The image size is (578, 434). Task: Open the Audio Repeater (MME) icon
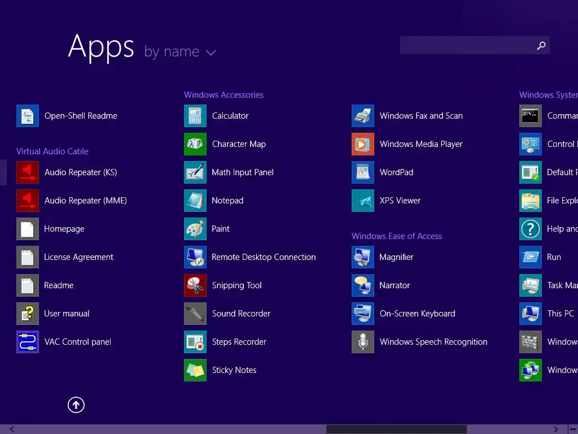click(x=28, y=201)
